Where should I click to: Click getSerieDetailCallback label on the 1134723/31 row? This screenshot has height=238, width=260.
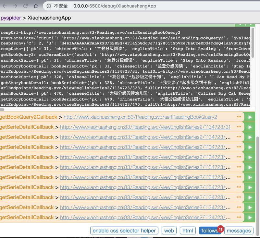click(x=27, y=127)
